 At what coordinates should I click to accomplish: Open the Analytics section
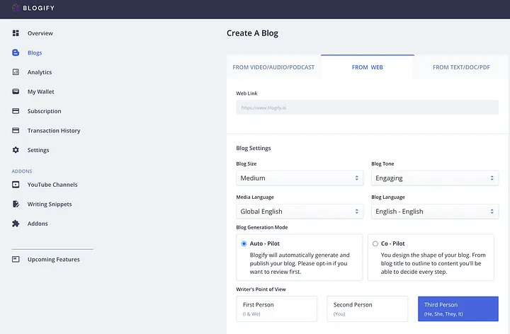pyautogui.click(x=40, y=72)
